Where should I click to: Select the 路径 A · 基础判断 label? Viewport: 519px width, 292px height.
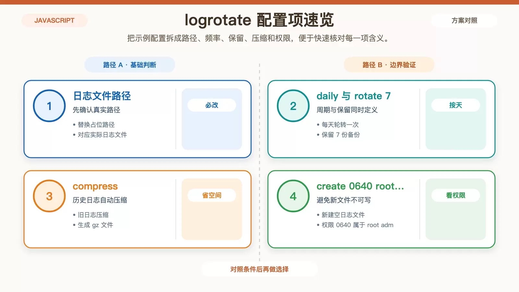tap(130, 65)
